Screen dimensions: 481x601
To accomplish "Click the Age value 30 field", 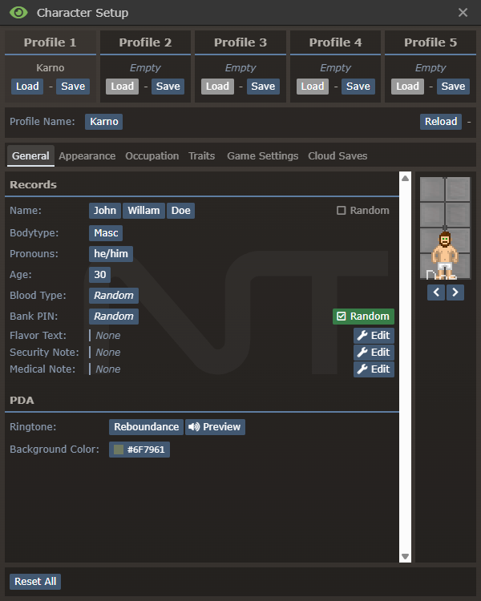I will click(x=100, y=275).
